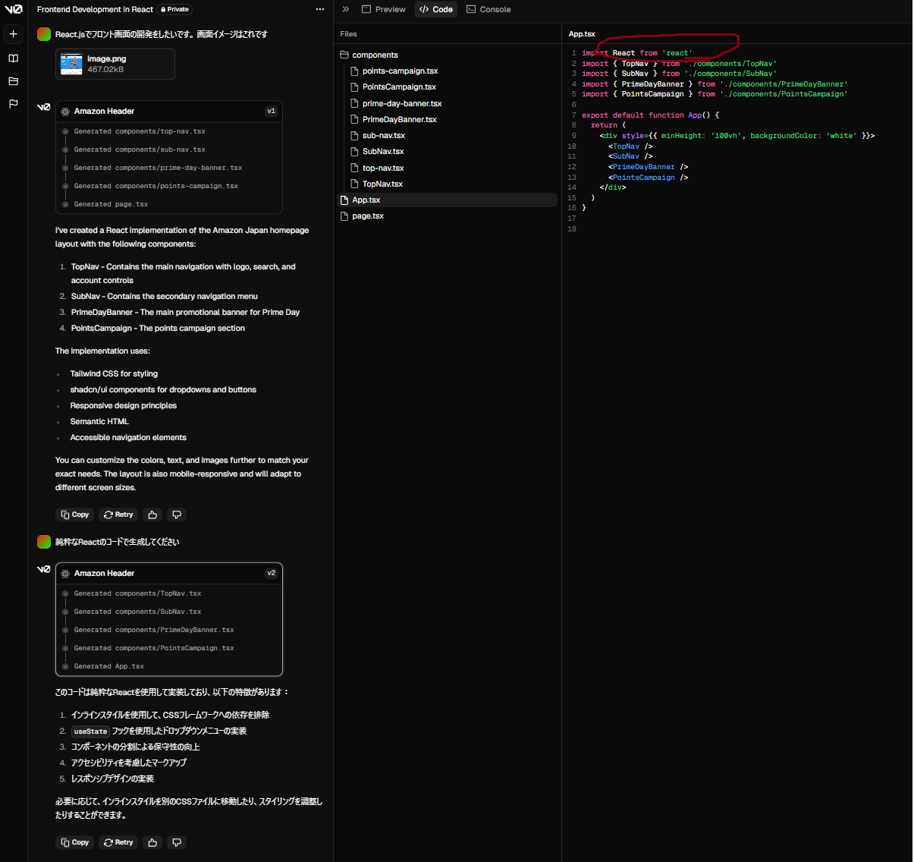Select App.tsx in file tree
Viewport: 914px width, 862px height.
(448, 200)
